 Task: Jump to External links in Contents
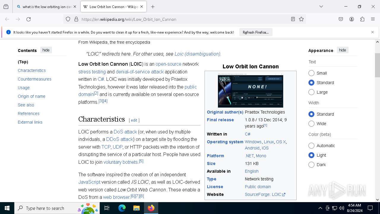click(30, 122)
